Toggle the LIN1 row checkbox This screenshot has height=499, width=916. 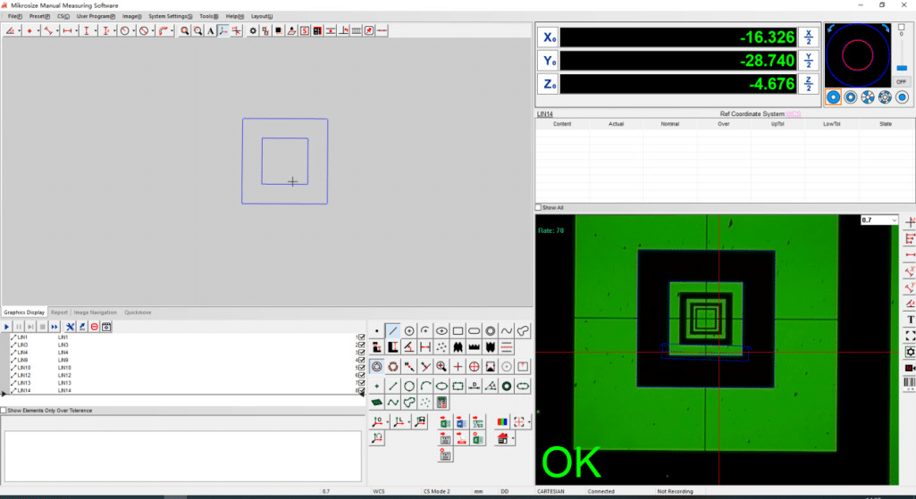click(x=362, y=337)
